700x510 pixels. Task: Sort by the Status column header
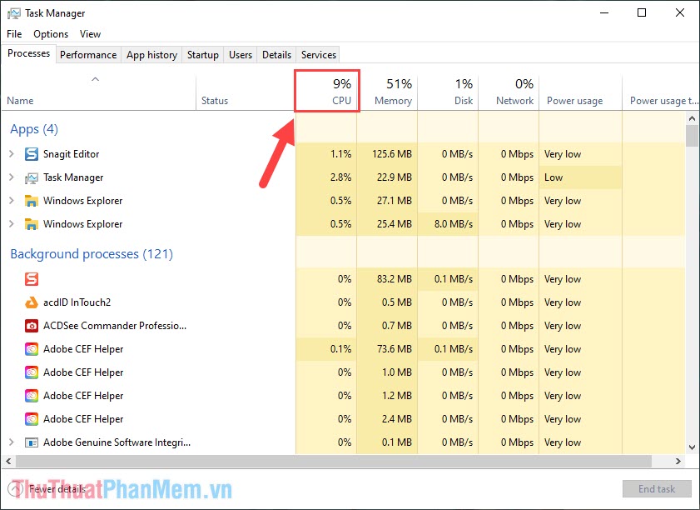245,92
